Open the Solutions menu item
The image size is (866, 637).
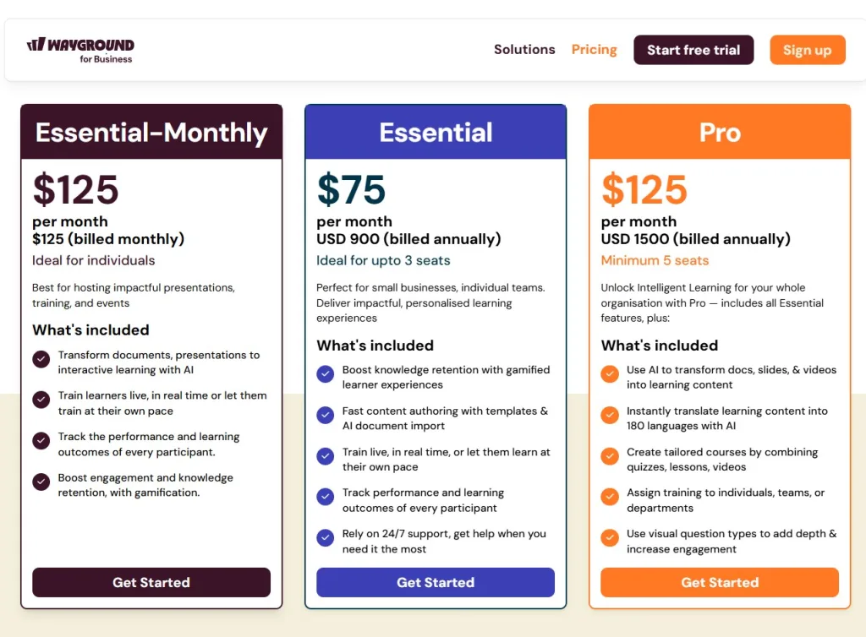pos(524,50)
